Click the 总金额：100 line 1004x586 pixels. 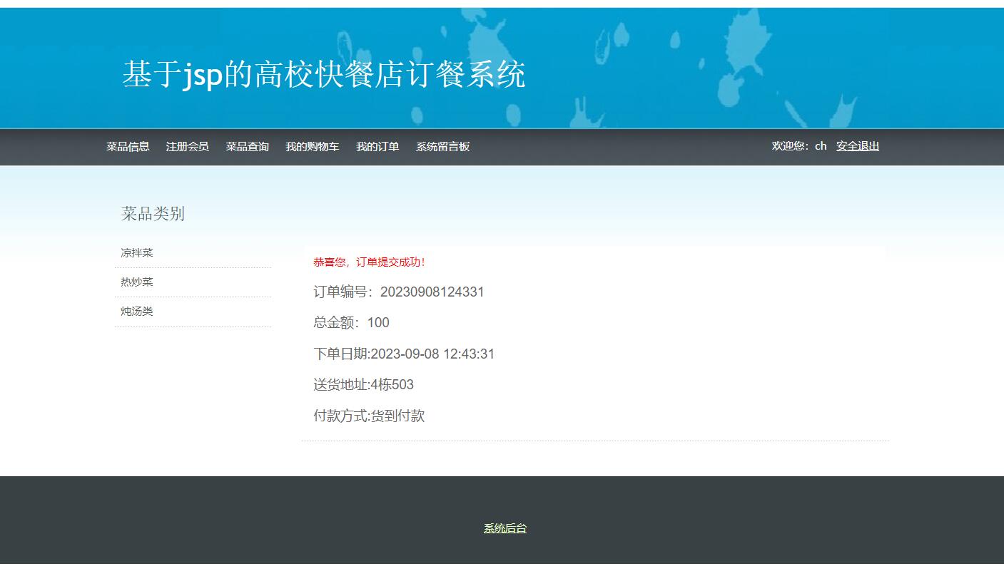tap(351, 323)
